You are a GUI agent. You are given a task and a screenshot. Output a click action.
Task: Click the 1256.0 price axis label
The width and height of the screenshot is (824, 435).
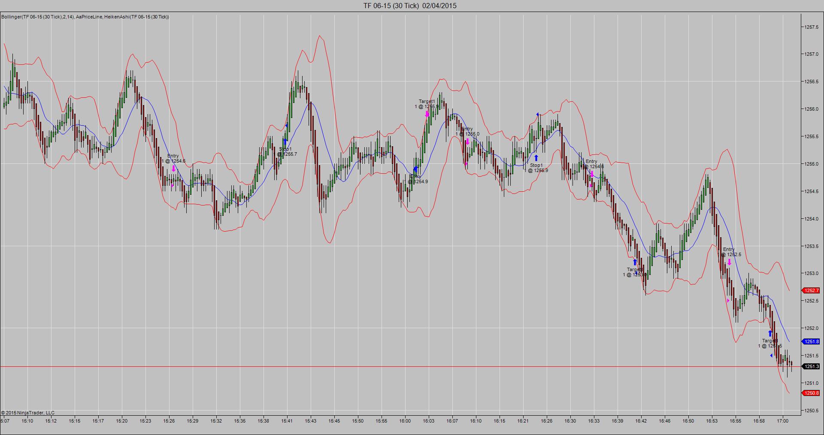click(812, 109)
